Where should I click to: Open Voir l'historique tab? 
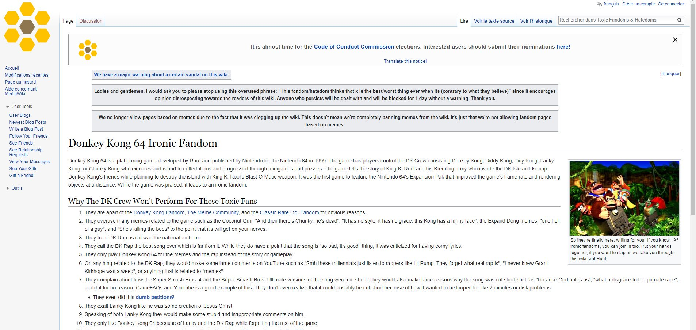[536, 21]
